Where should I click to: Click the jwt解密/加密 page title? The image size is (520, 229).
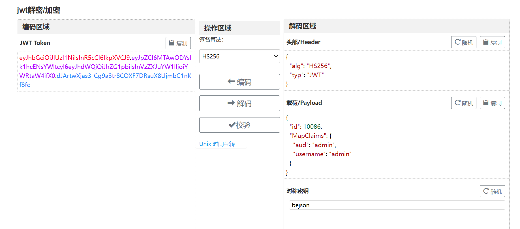(x=38, y=10)
